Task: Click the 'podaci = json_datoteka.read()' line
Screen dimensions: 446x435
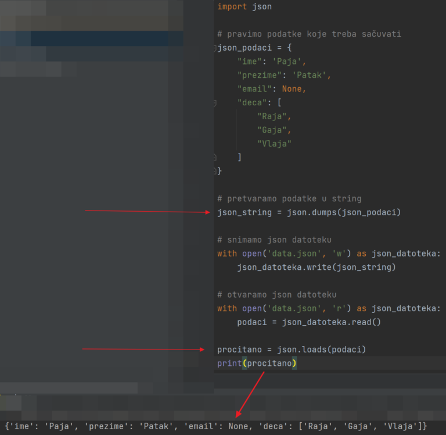Action: pyautogui.click(x=309, y=322)
